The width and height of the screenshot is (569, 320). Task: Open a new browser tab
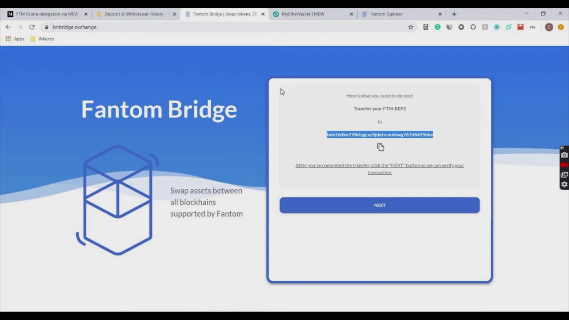[454, 14]
